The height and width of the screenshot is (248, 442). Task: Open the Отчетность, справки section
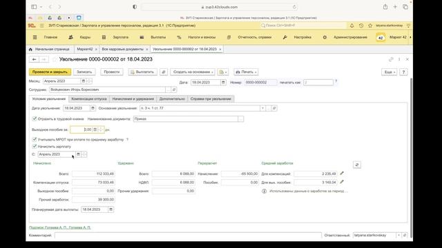tap(255, 37)
